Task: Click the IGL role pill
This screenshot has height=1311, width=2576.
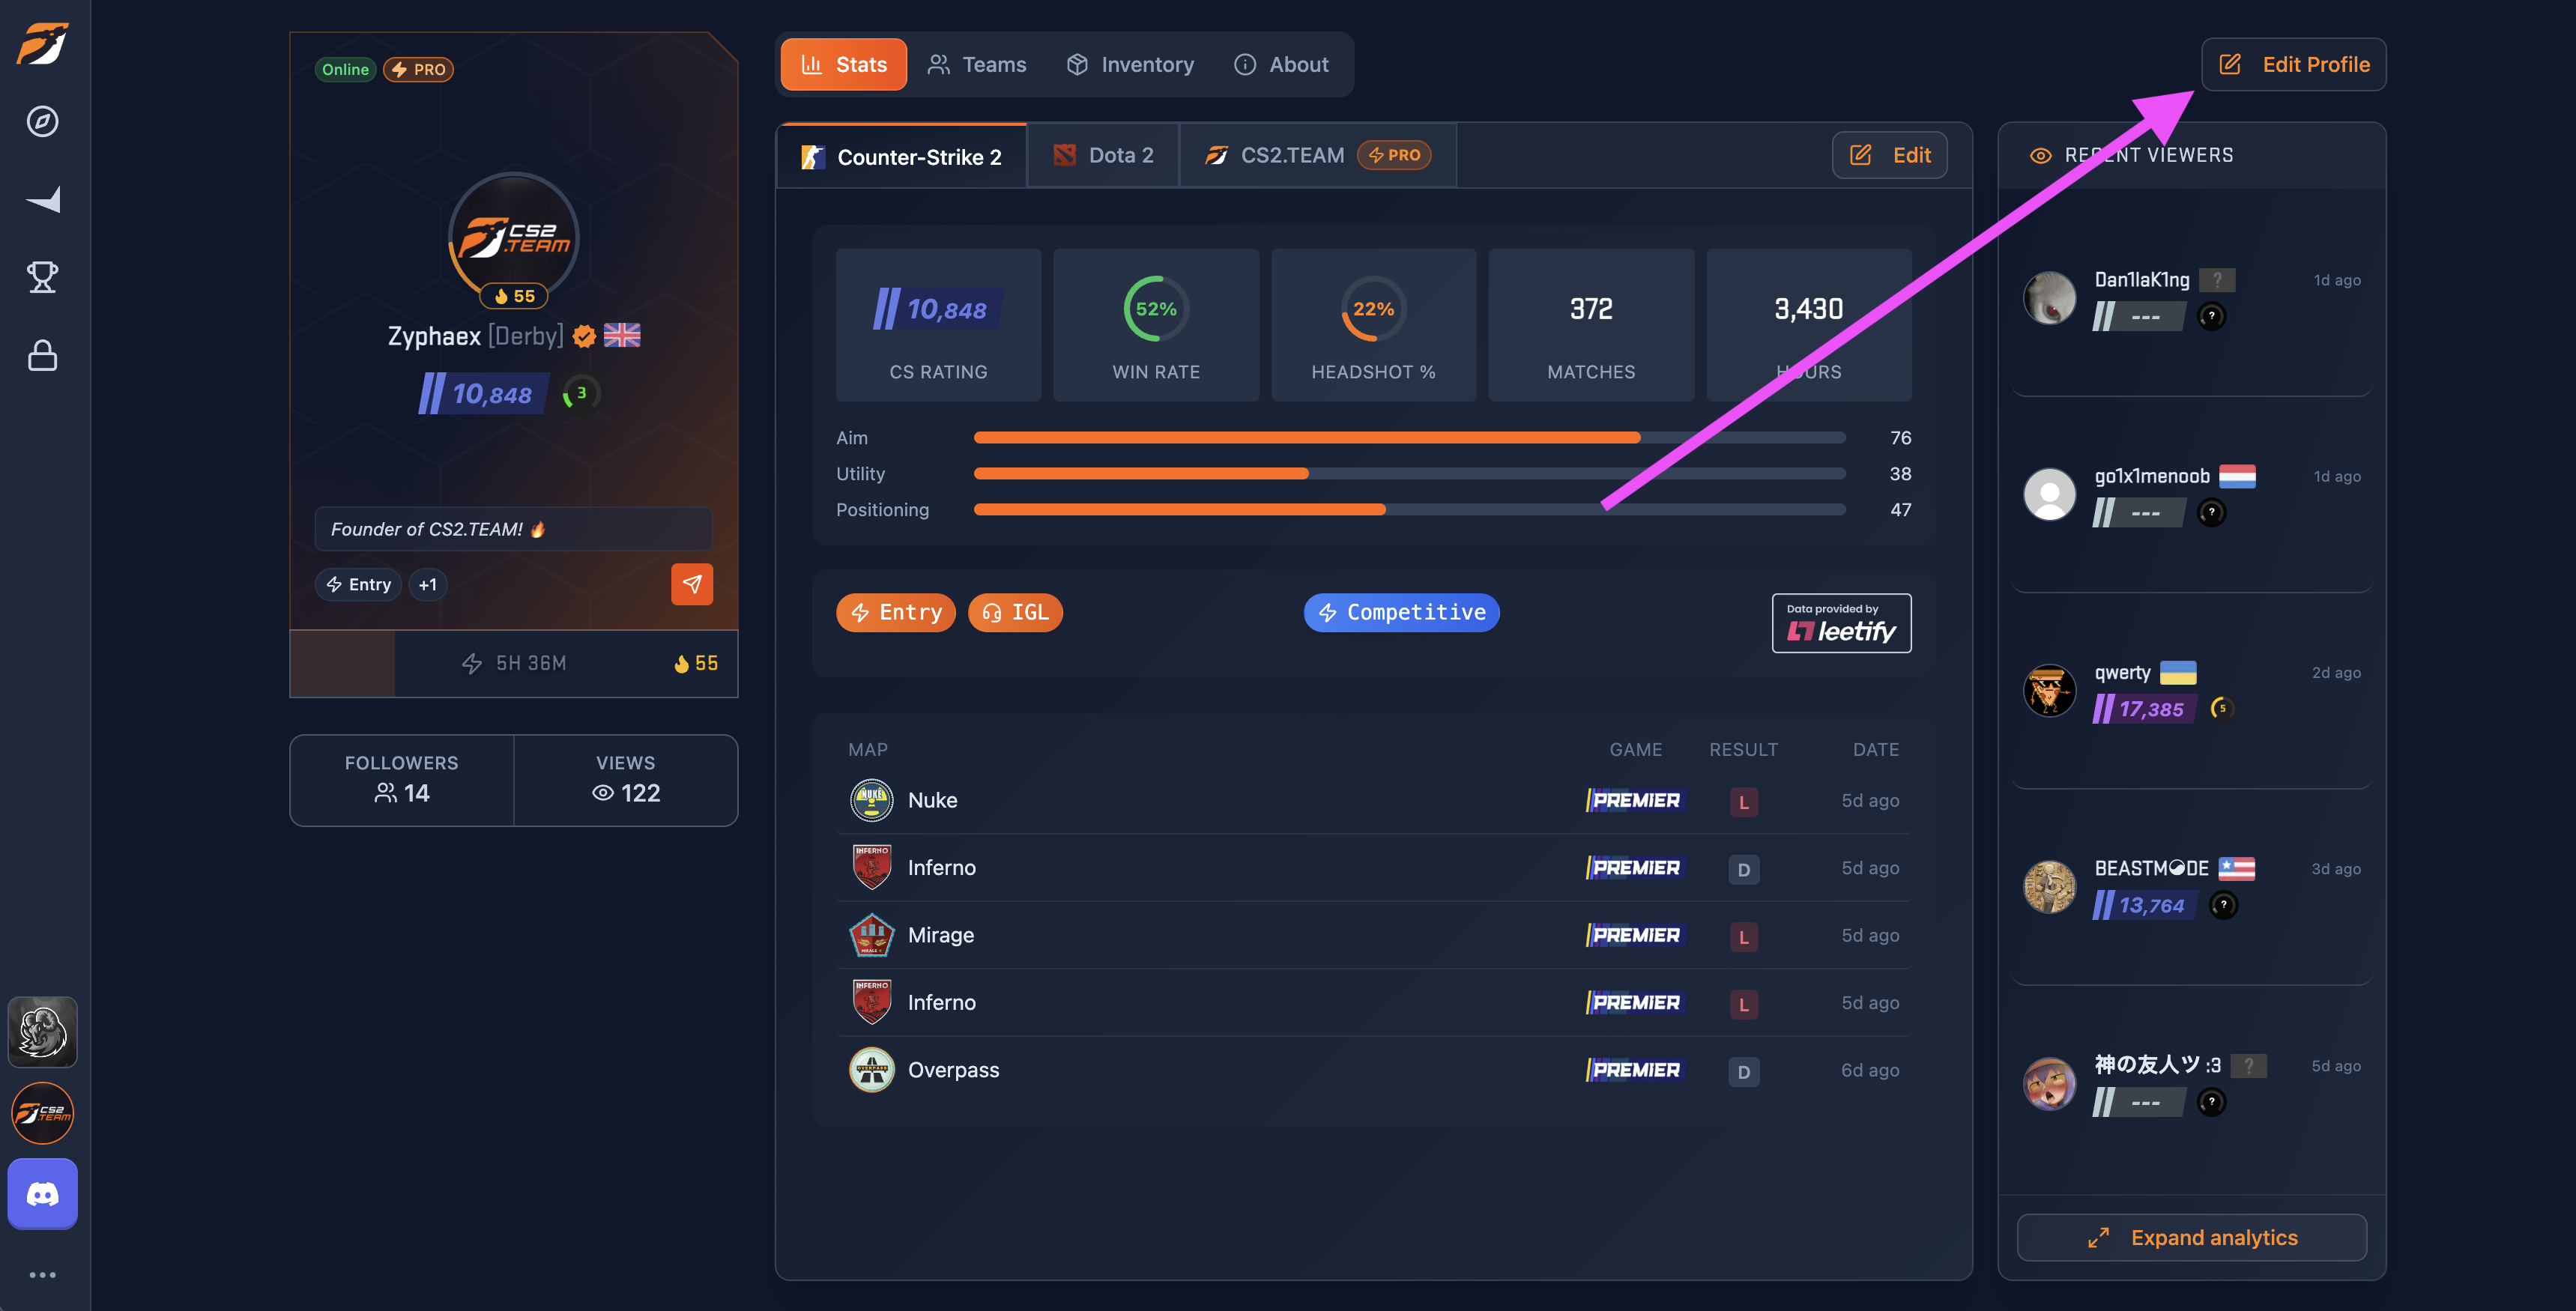Action: tap(1015, 612)
